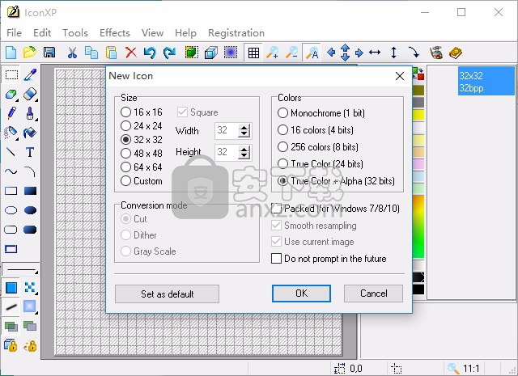Click the red X Delete icon
The height and width of the screenshot is (376, 518).
pos(131,53)
